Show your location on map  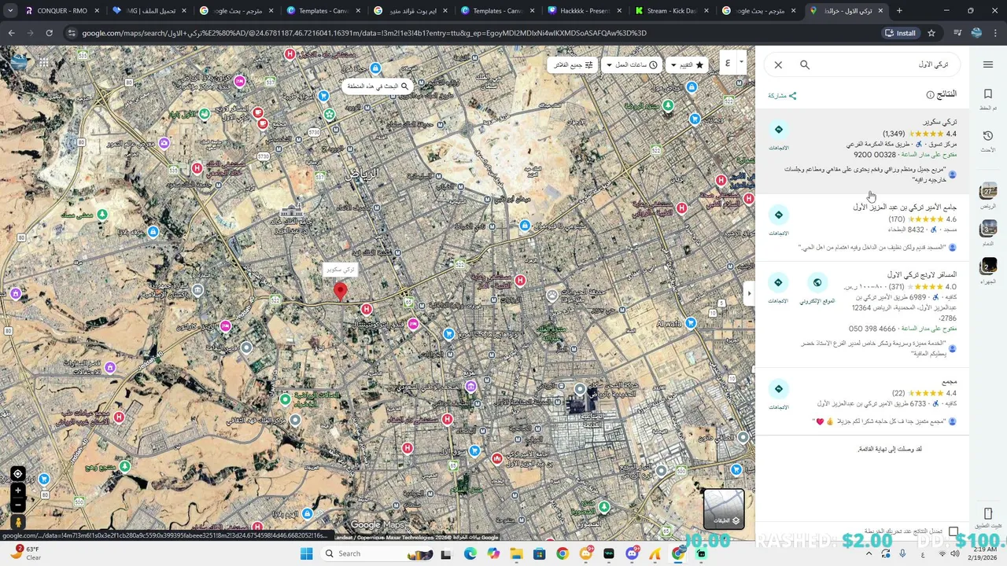[x=17, y=474]
